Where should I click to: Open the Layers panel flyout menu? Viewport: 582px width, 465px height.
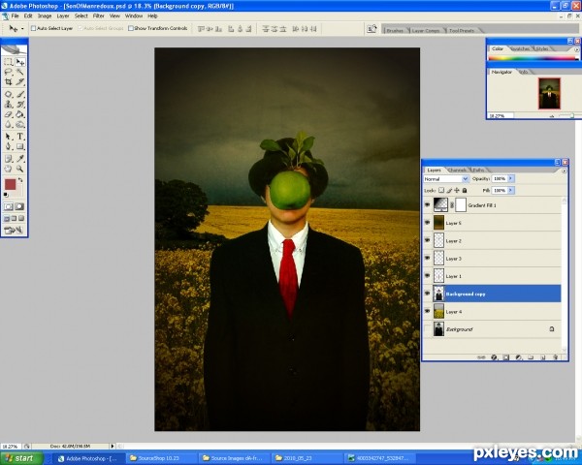click(x=565, y=170)
